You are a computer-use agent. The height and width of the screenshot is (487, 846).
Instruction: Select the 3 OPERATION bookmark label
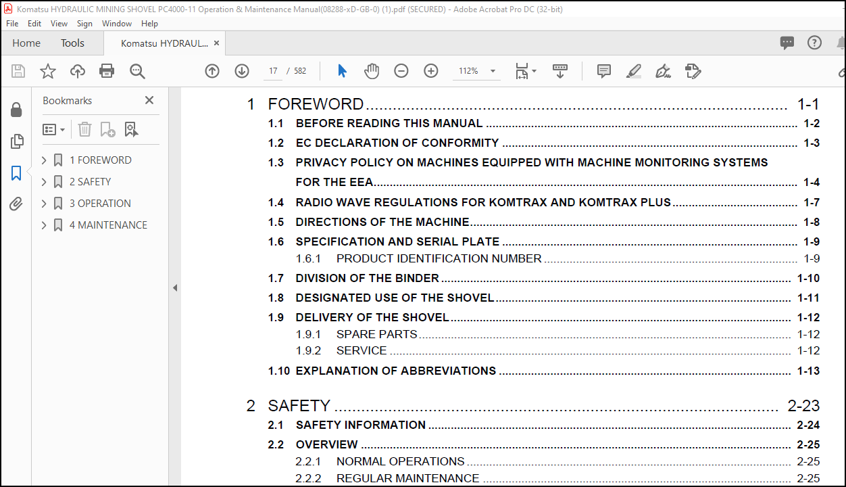coord(100,204)
